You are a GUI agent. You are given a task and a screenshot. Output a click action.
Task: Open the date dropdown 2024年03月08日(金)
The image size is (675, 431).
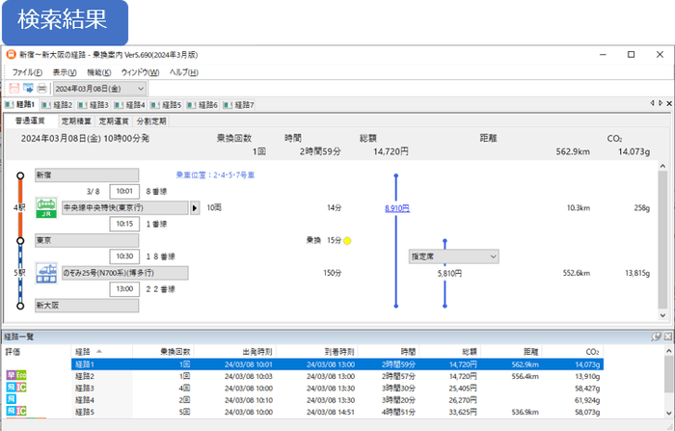(x=141, y=89)
